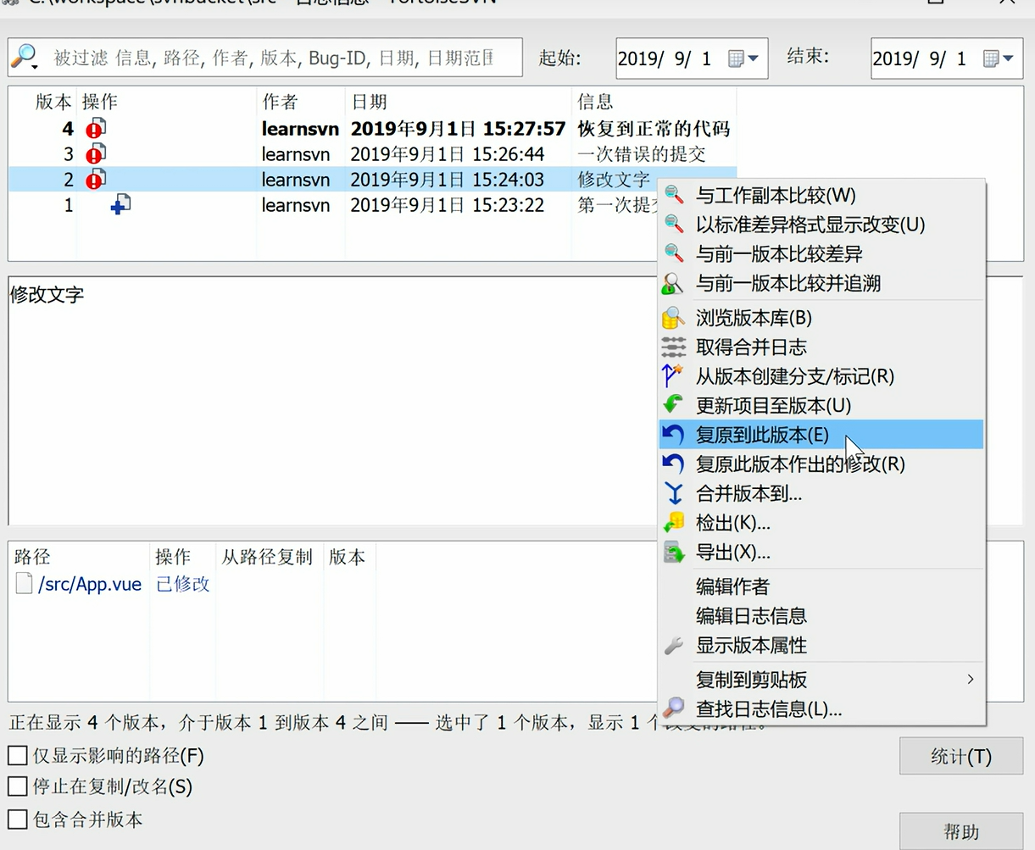
Task: Click the checkout icon beside 检出
Action: coord(673,523)
